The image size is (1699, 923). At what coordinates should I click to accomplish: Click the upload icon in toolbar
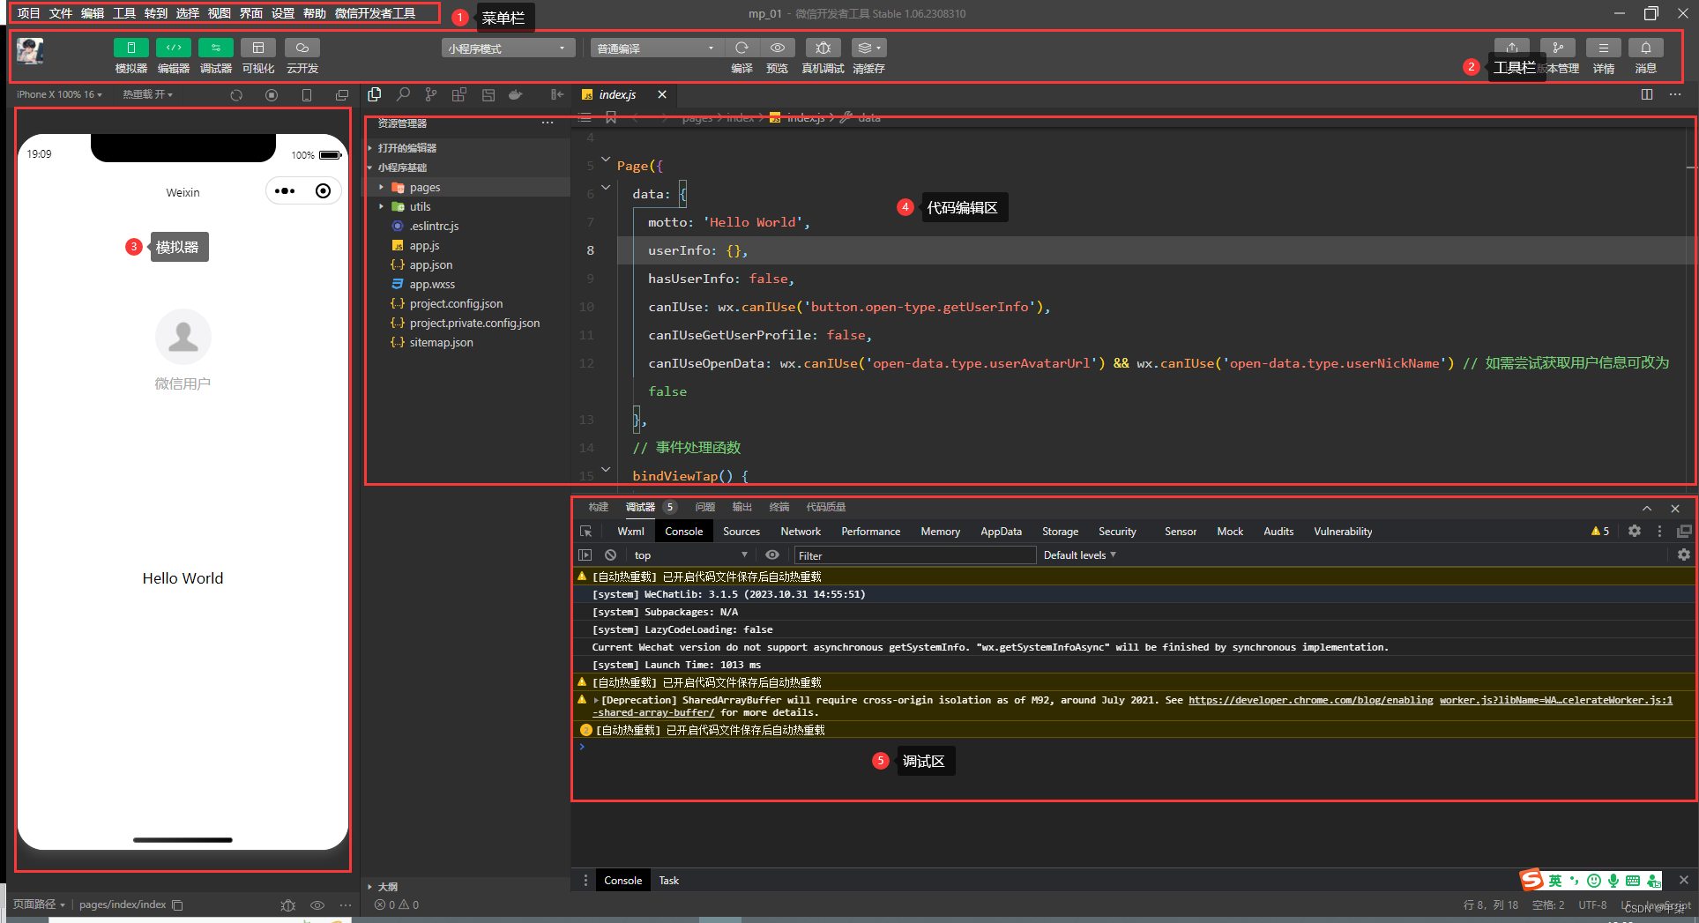1511,48
